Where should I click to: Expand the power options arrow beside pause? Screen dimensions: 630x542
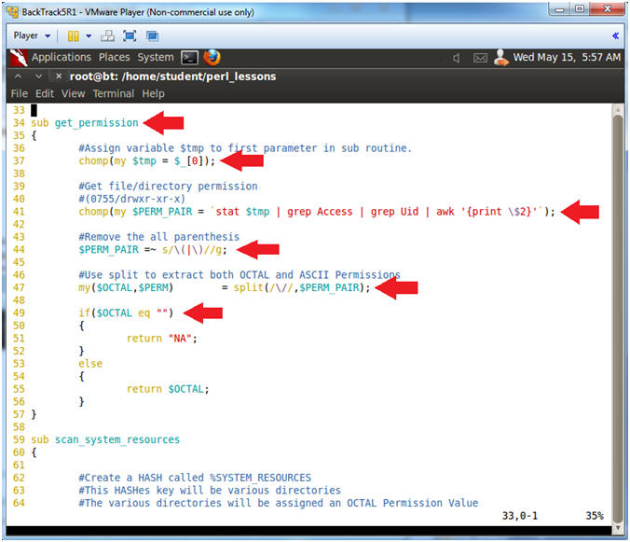click(89, 36)
